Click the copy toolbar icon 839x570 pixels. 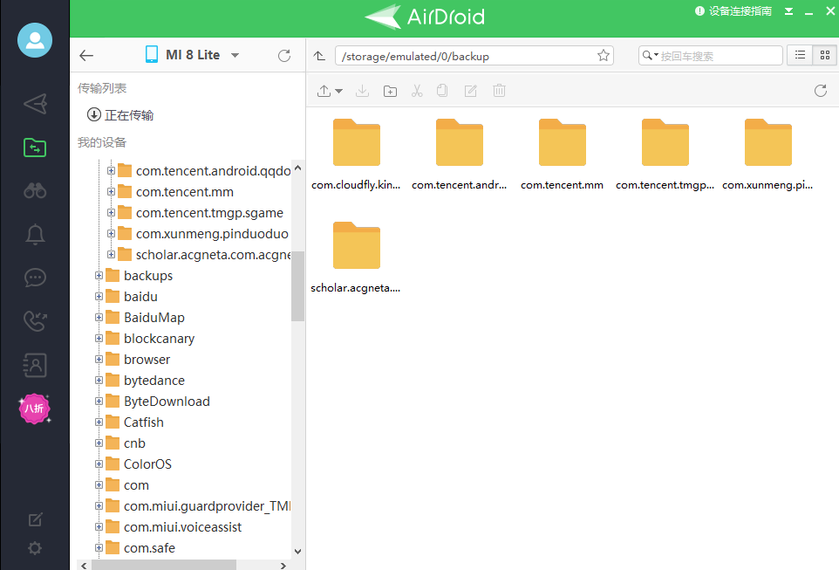click(x=442, y=91)
